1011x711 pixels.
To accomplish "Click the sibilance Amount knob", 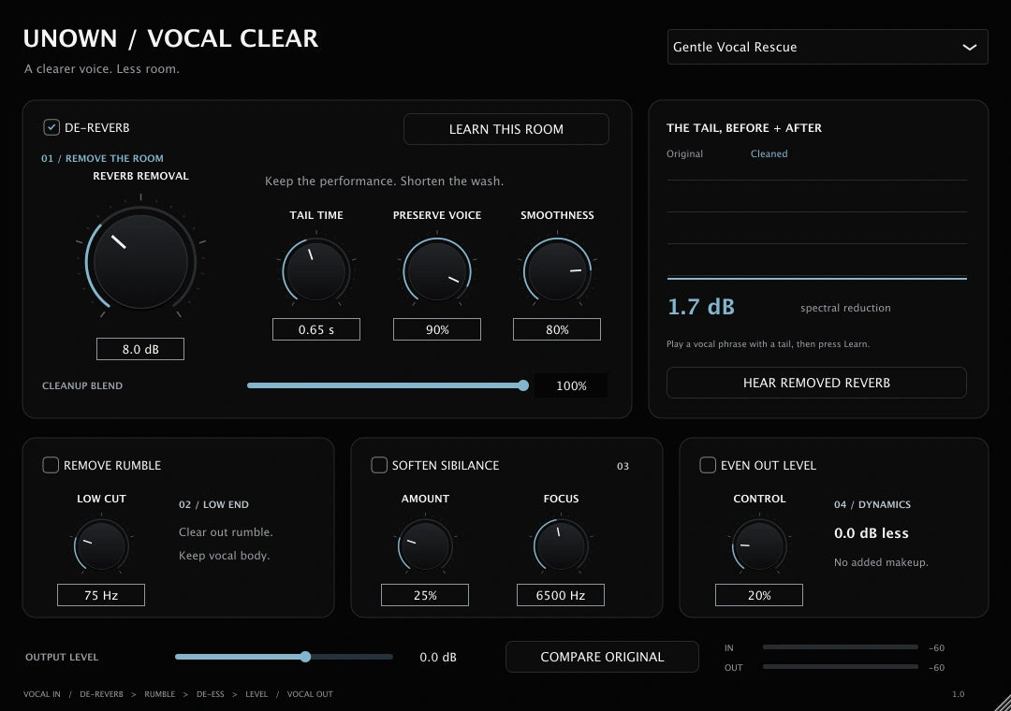I will click(x=425, y=545).
